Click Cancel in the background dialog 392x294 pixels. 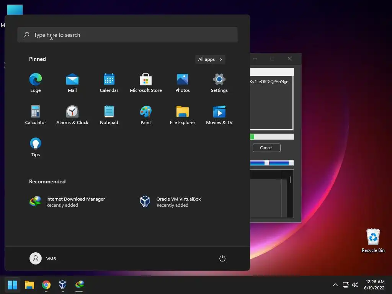[266, 148]
